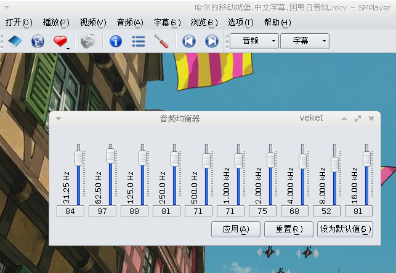Open the 音频(A) menu
Image resolution: width=396 pixels, height=273 pixels.
[130, 23]
